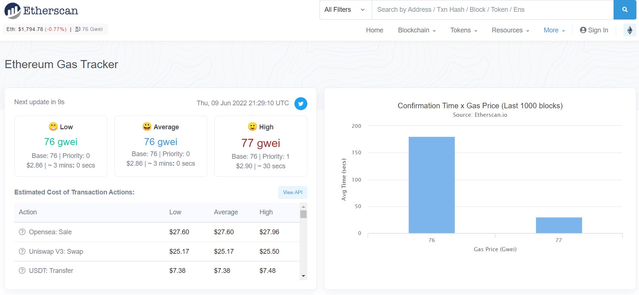This screenshot has width=639, height=295.
Task: Click help icon beside Opensea: Sale
Action: 22,232
